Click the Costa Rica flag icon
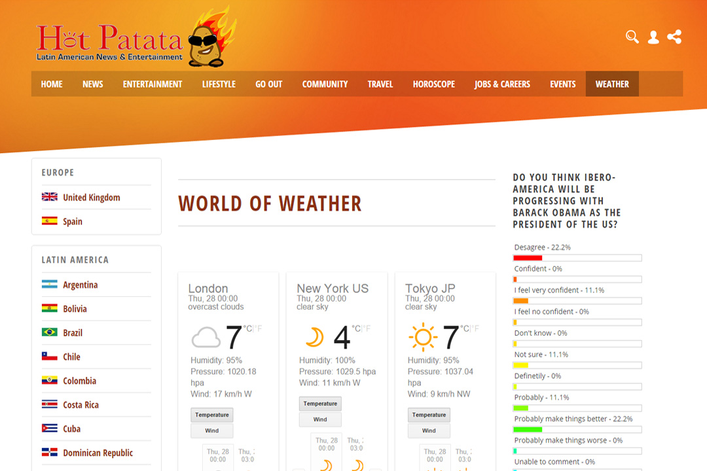 pyautogui.click(x=50, y=404)
